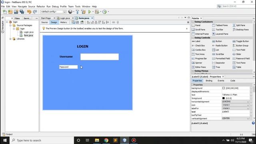Switch to the History view
This screenshot has height=144, width=256.
click(x=64, y=22)
